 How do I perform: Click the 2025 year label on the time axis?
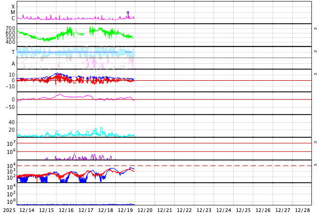9,210
